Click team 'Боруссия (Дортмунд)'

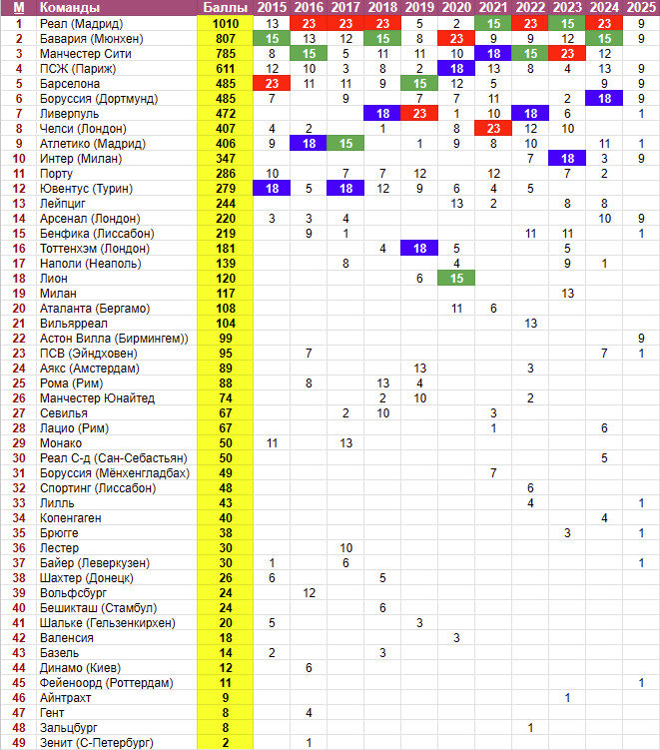[x=99, y=99]
